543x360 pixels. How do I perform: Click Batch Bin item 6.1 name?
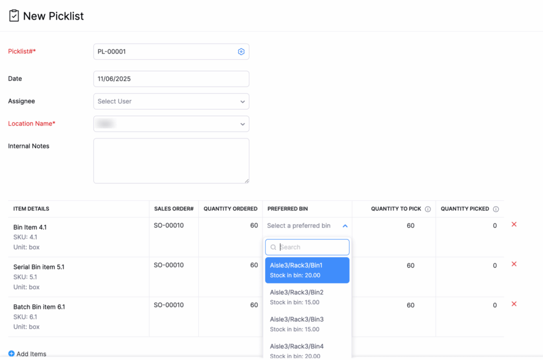(39, 306)
